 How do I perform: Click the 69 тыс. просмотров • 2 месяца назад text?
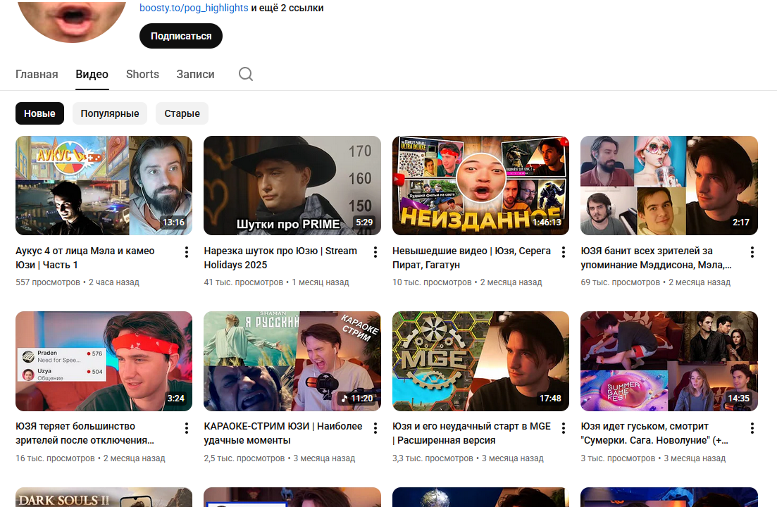click(656, 282)
